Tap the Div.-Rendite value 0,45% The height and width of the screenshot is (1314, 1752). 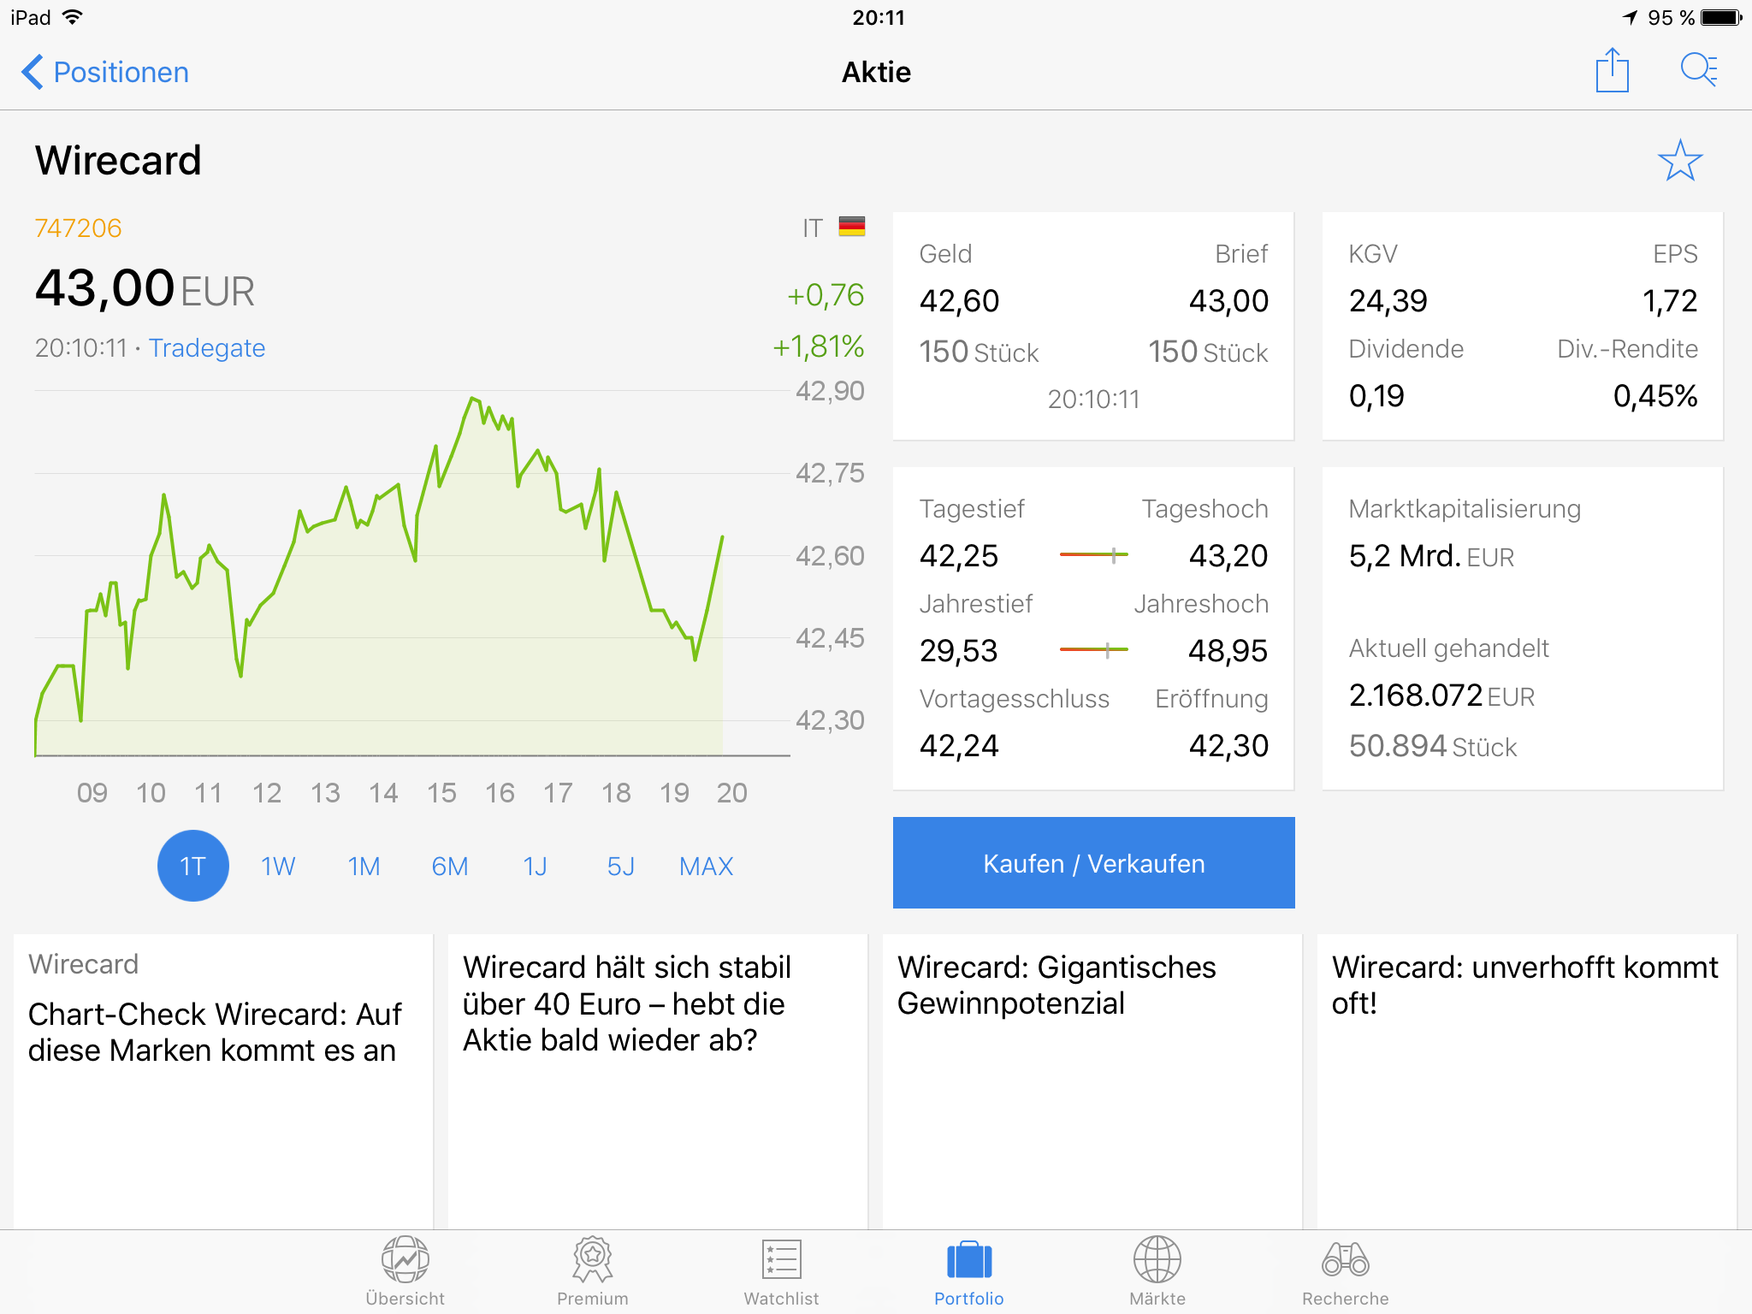pyautogui.click(x=1655, y=396)
